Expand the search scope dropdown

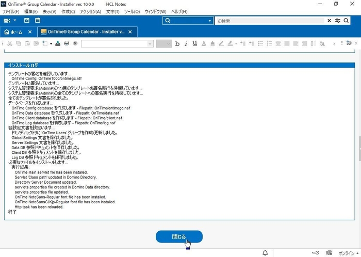[x=210, y=21]
